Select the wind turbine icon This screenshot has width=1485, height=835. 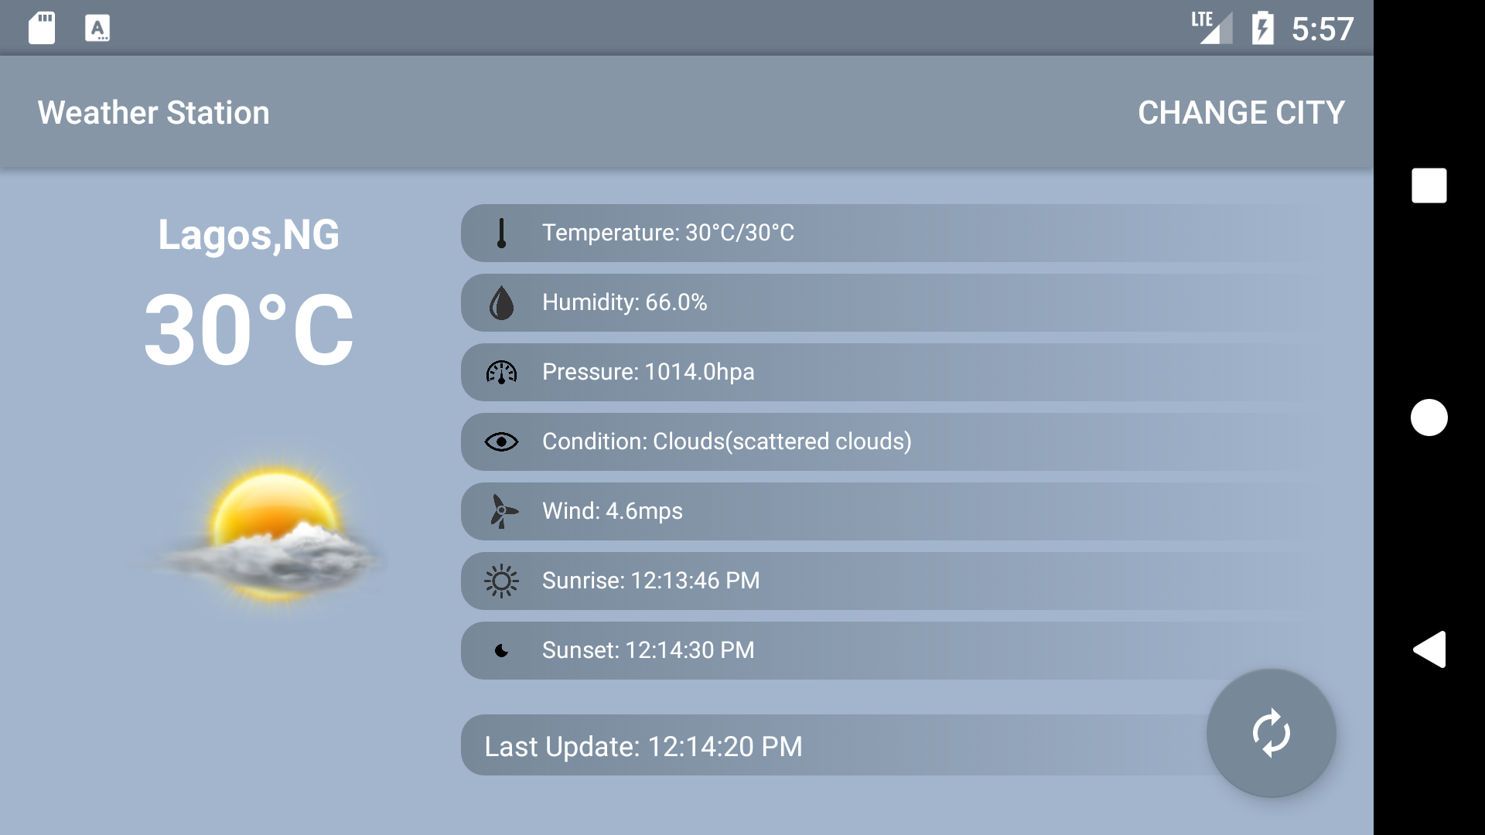tap(501, 511)
